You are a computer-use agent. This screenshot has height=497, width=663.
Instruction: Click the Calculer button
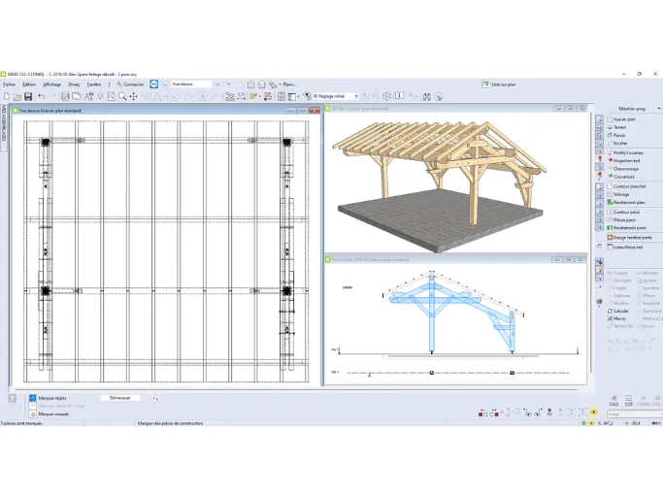618,311
